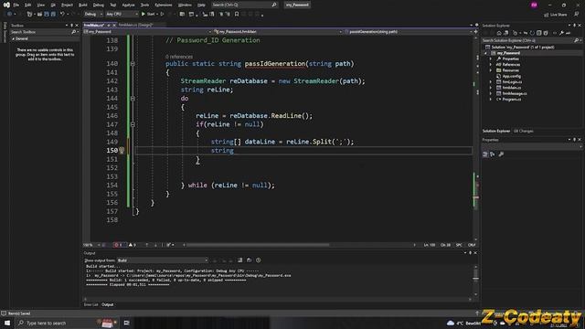Open the Tools menu
The height and width of the screenshot is (329, 585).
144,5
